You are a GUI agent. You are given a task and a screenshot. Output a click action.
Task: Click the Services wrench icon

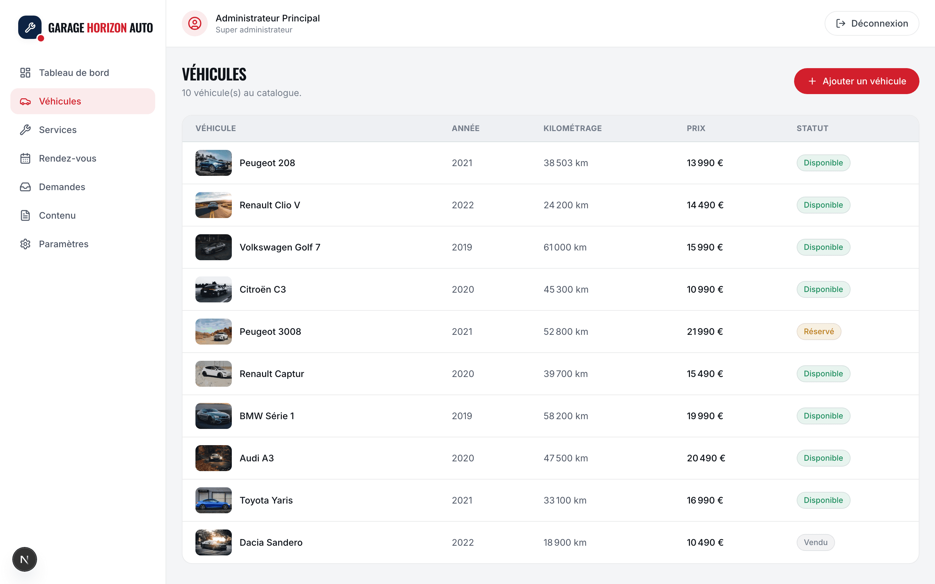(x=25, y=130)
